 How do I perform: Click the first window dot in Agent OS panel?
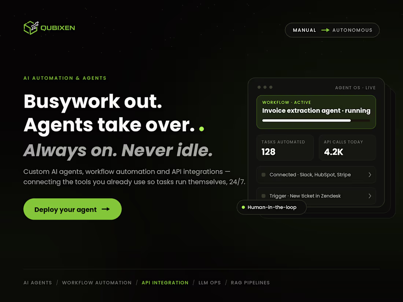click(x=259, y=87)
